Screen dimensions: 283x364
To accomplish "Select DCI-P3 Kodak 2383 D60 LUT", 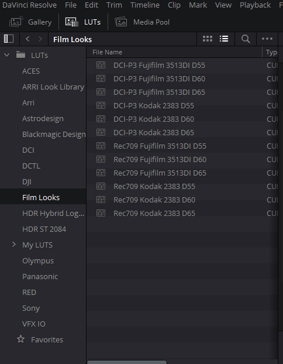I will pyautogui.click(x=154, y=119).
